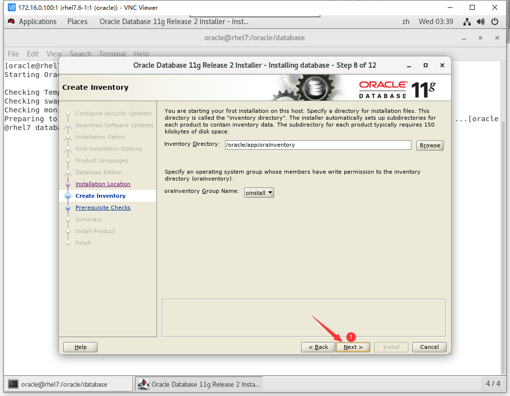
Task: Minimize the Oracle installer dialog
Action: (409, 66)
